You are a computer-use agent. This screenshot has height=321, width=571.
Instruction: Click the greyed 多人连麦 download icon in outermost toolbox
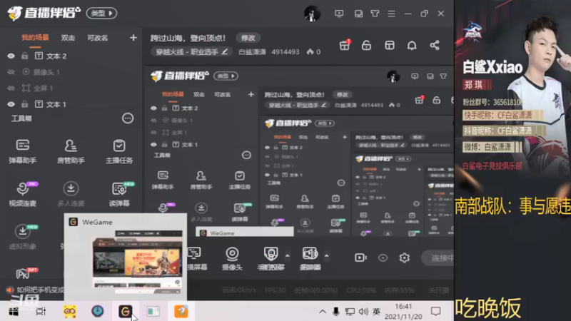click(71, 188)
